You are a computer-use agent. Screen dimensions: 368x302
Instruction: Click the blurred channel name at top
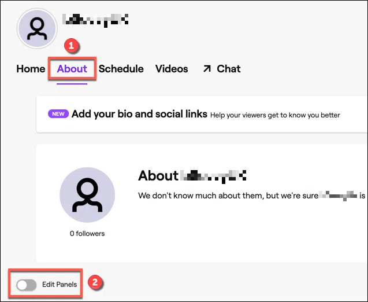click(x=95, y=20)
